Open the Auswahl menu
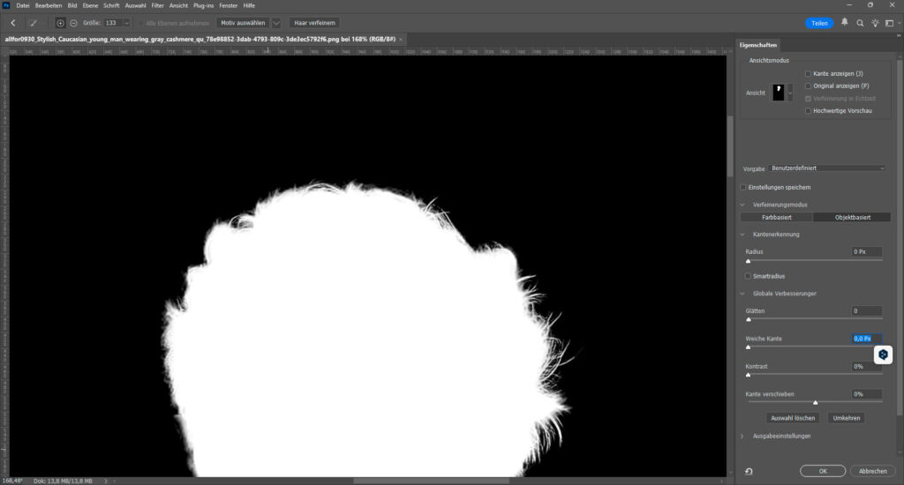Viewport: 904px width, 485px height. pos(135,5)
